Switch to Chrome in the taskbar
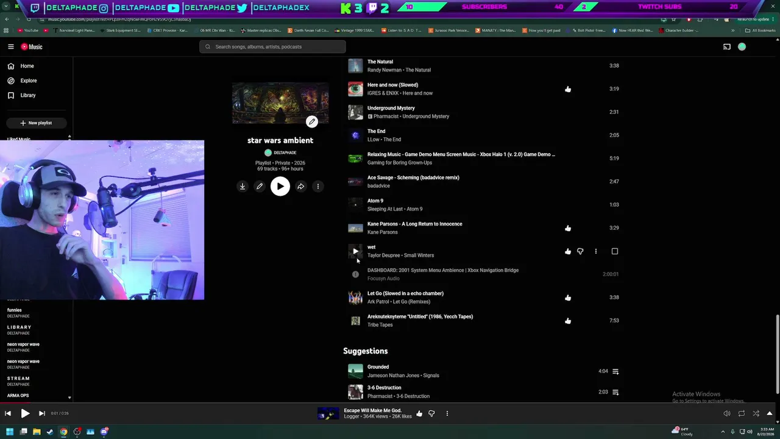 pos(63,432)
